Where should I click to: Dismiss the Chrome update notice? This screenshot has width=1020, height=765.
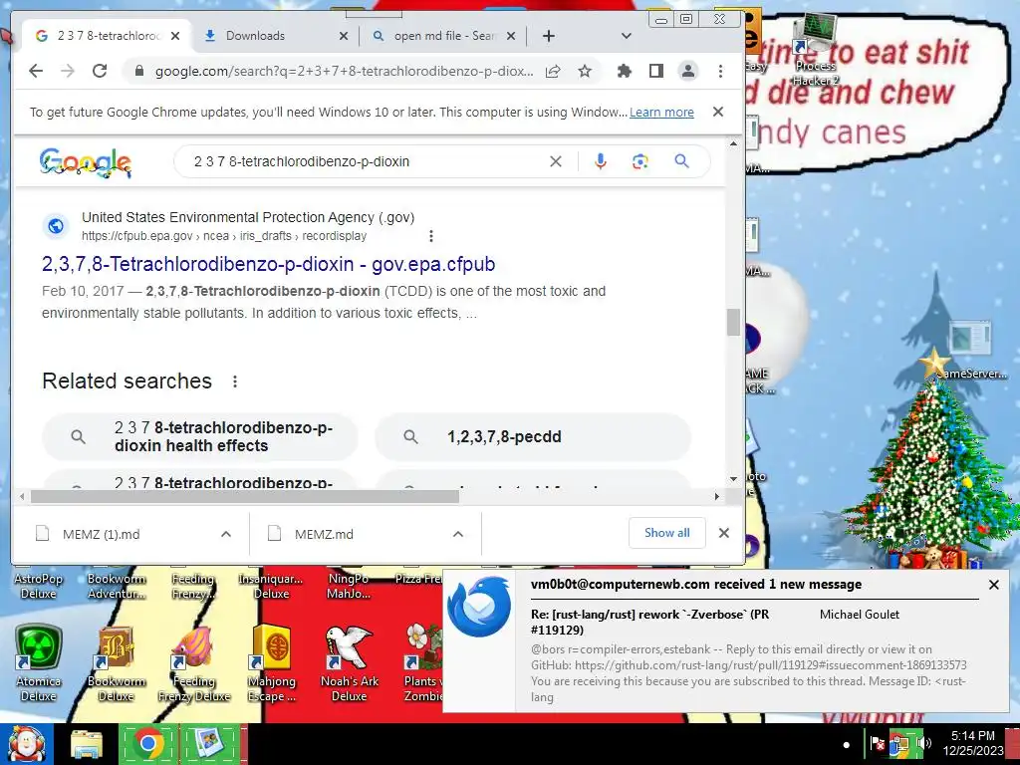click(718, 112)
